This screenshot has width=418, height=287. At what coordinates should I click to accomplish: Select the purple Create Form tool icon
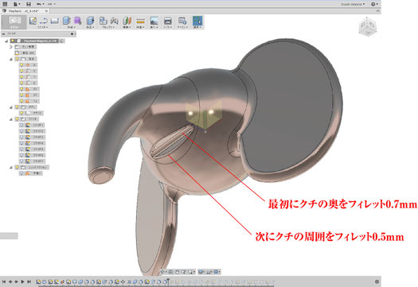77,21
